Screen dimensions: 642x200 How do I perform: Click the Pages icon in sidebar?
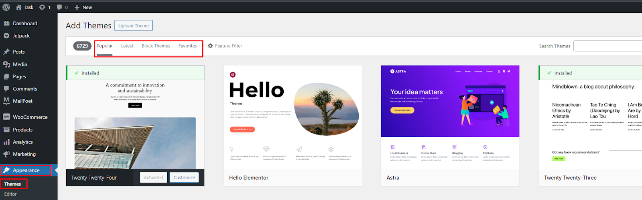(6, 76)
